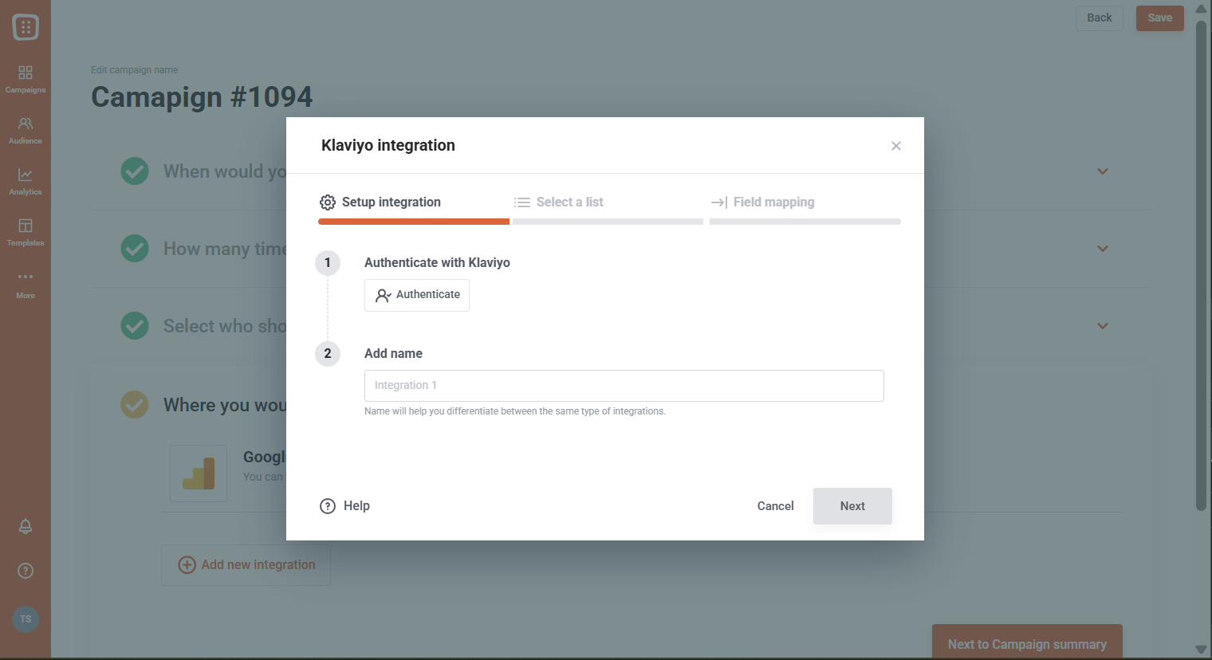Click the scrollbar up arrow
This screenshot has height=660, width=1212.
click(x=1201, y=9)
